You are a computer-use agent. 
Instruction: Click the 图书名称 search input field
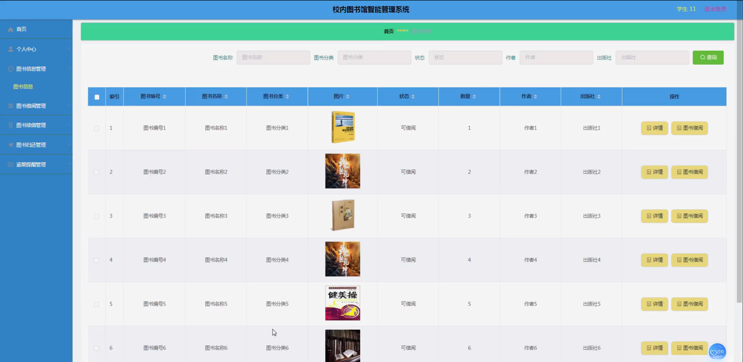tap(273, 58)
